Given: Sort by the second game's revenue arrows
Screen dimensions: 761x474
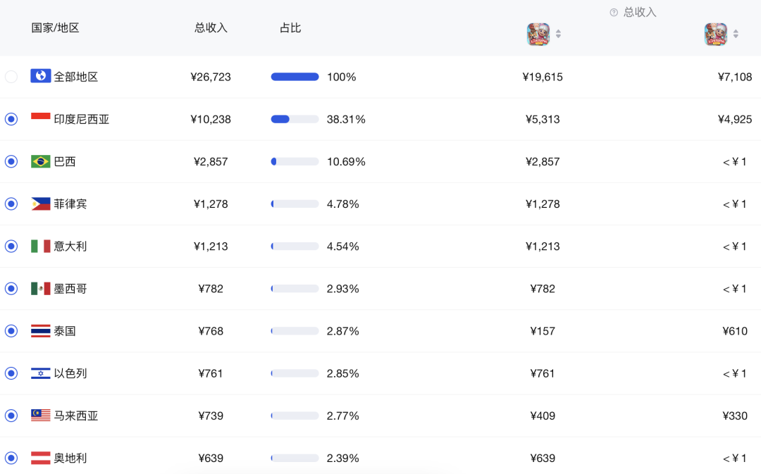Looking at the screenshot, I should [736, 34].
